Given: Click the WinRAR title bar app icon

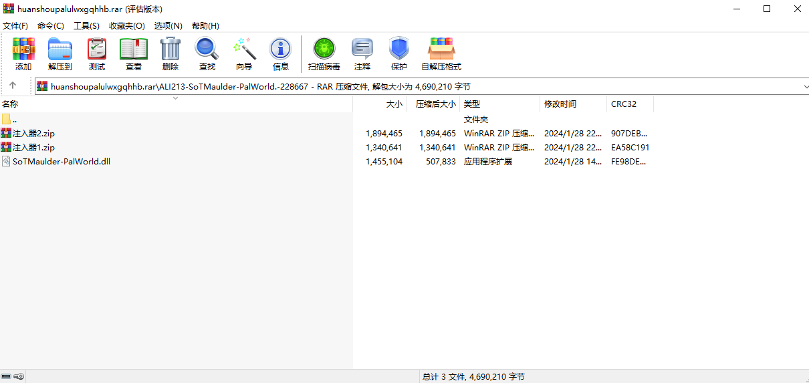Looking at the screenshot, I should coord(9,9).
